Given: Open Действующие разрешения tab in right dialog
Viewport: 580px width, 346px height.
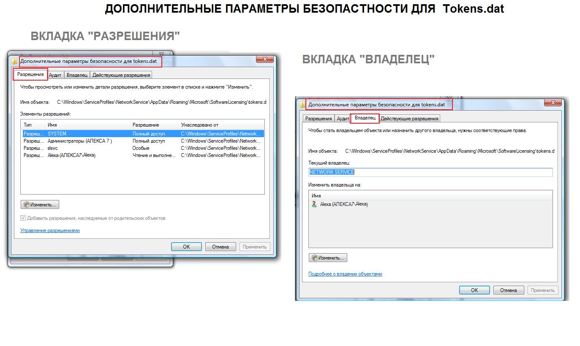Looking at the screenshot, I should click(409, 119).
